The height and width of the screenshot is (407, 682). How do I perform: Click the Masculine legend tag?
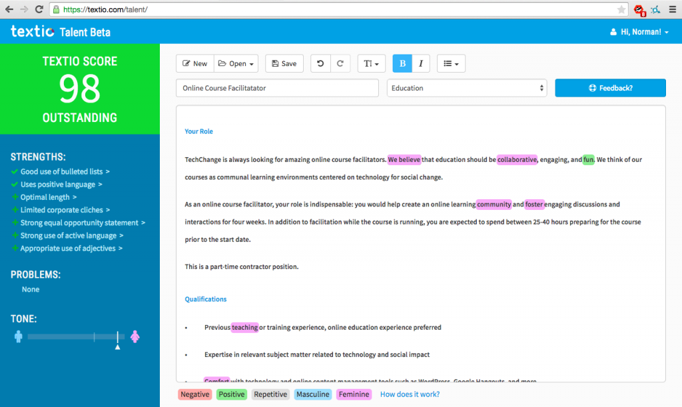[x=313, y=394]
